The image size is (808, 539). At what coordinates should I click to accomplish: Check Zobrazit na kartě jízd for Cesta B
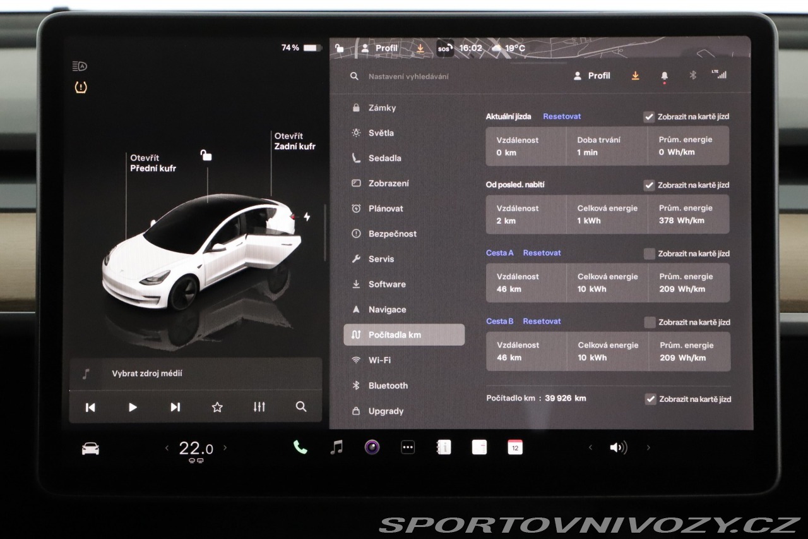(650, 322)
